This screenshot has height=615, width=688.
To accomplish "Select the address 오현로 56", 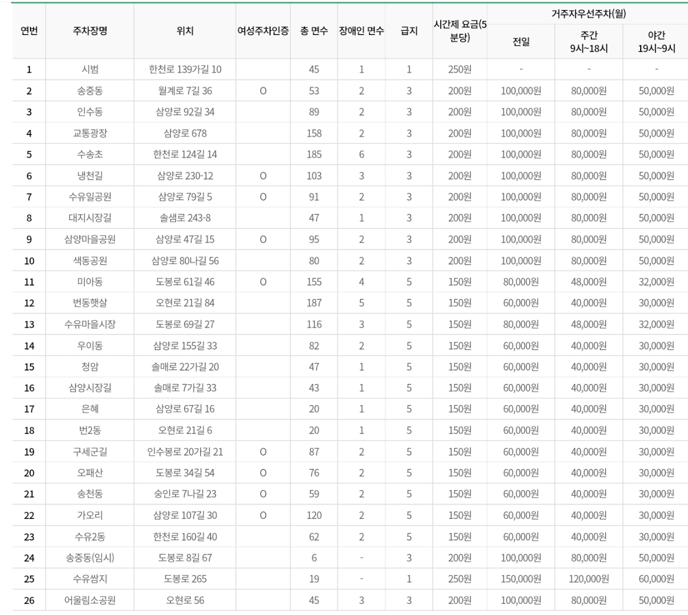I will (x=185, y=601).
